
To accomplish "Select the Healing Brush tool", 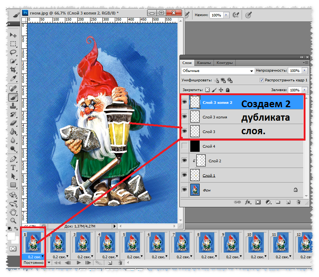I will 13,88.
